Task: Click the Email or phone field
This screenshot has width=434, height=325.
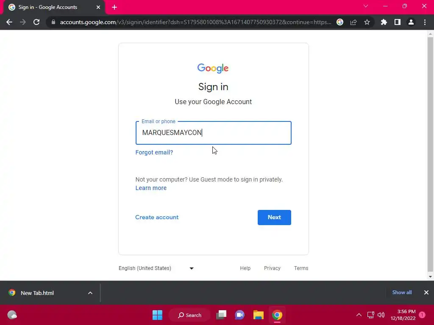Action: (214, 132)
